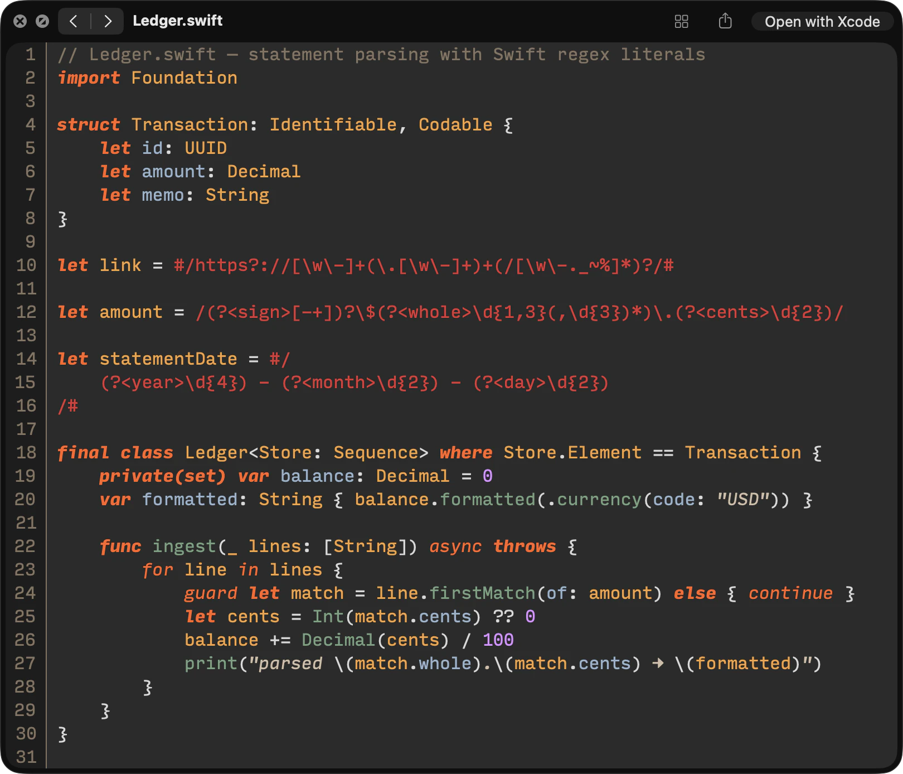The height and width of the screenshot is (774, 903).
Task: Click 'where' keyword on line 18
Action: coord(466,453)
